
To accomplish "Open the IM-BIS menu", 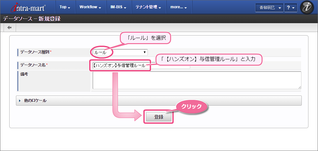I will tap(119, 7).
